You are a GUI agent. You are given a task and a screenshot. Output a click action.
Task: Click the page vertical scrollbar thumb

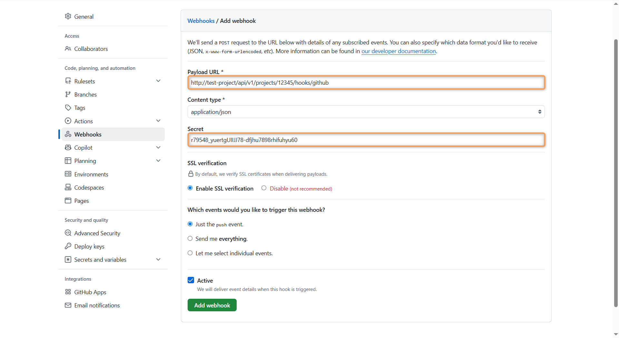click(x=616, y=173)
